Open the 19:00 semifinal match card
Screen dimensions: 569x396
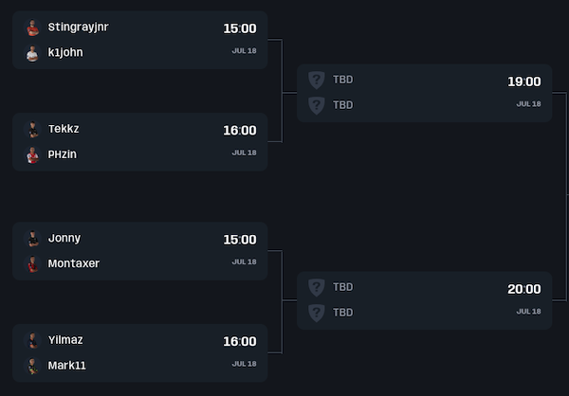point(424,93)
